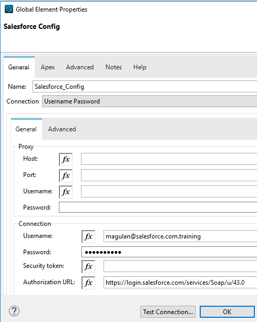Focus the Connection Username field

[180, 236]
